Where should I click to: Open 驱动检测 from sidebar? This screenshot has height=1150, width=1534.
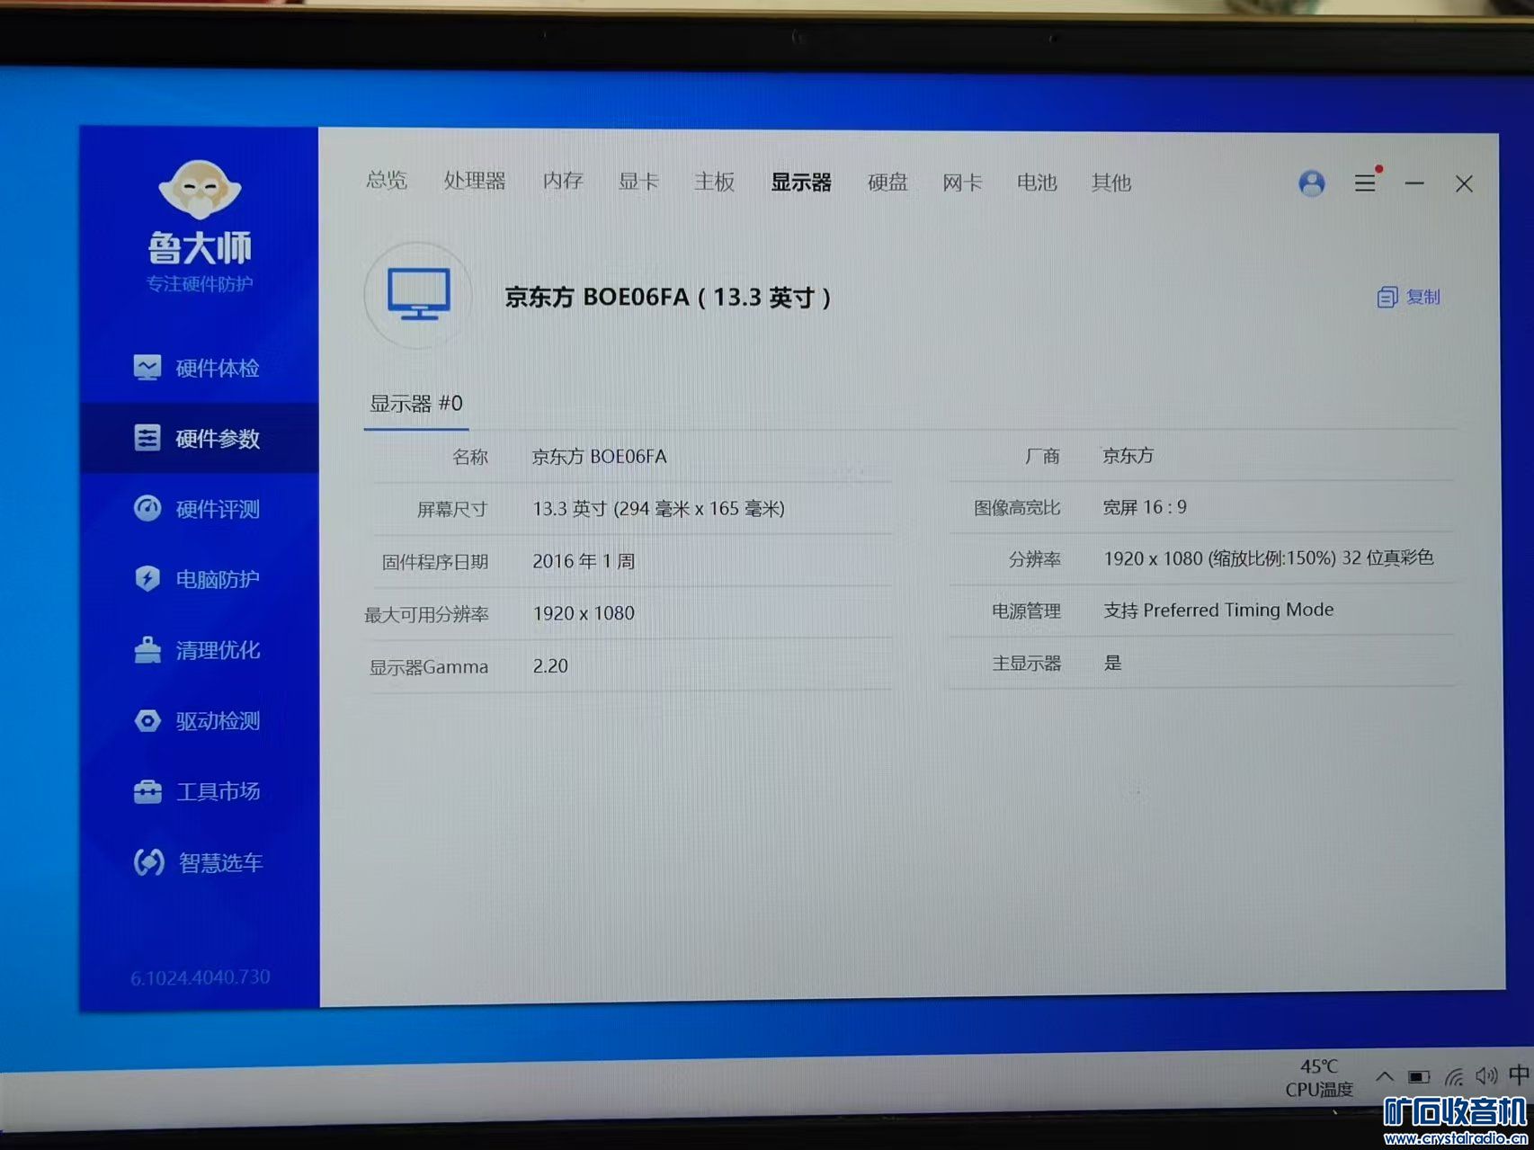[218, 721]
